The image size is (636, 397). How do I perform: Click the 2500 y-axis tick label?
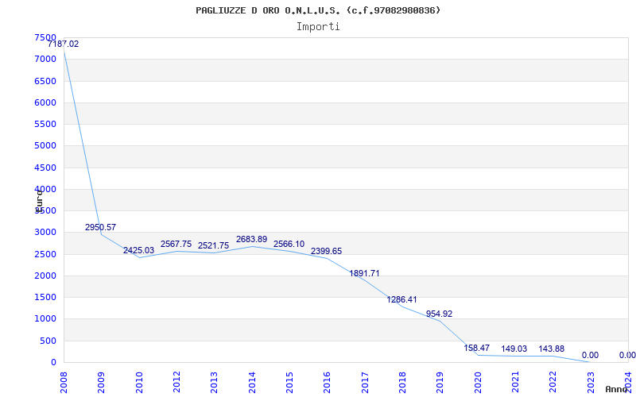[45, 254]
